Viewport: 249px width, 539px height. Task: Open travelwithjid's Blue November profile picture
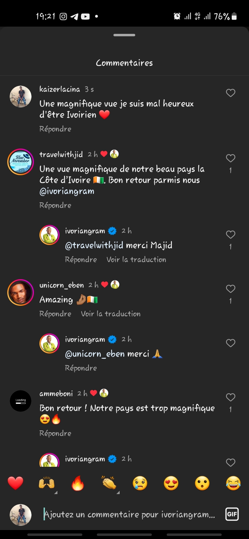click(21, 162)
